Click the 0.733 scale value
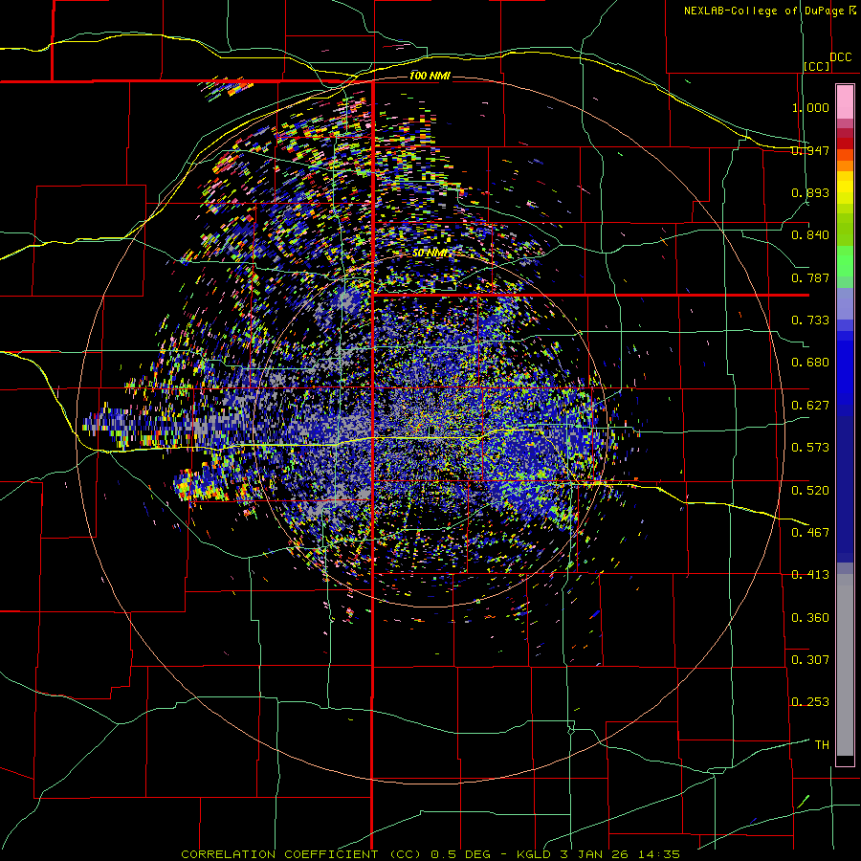 [810, 320]
